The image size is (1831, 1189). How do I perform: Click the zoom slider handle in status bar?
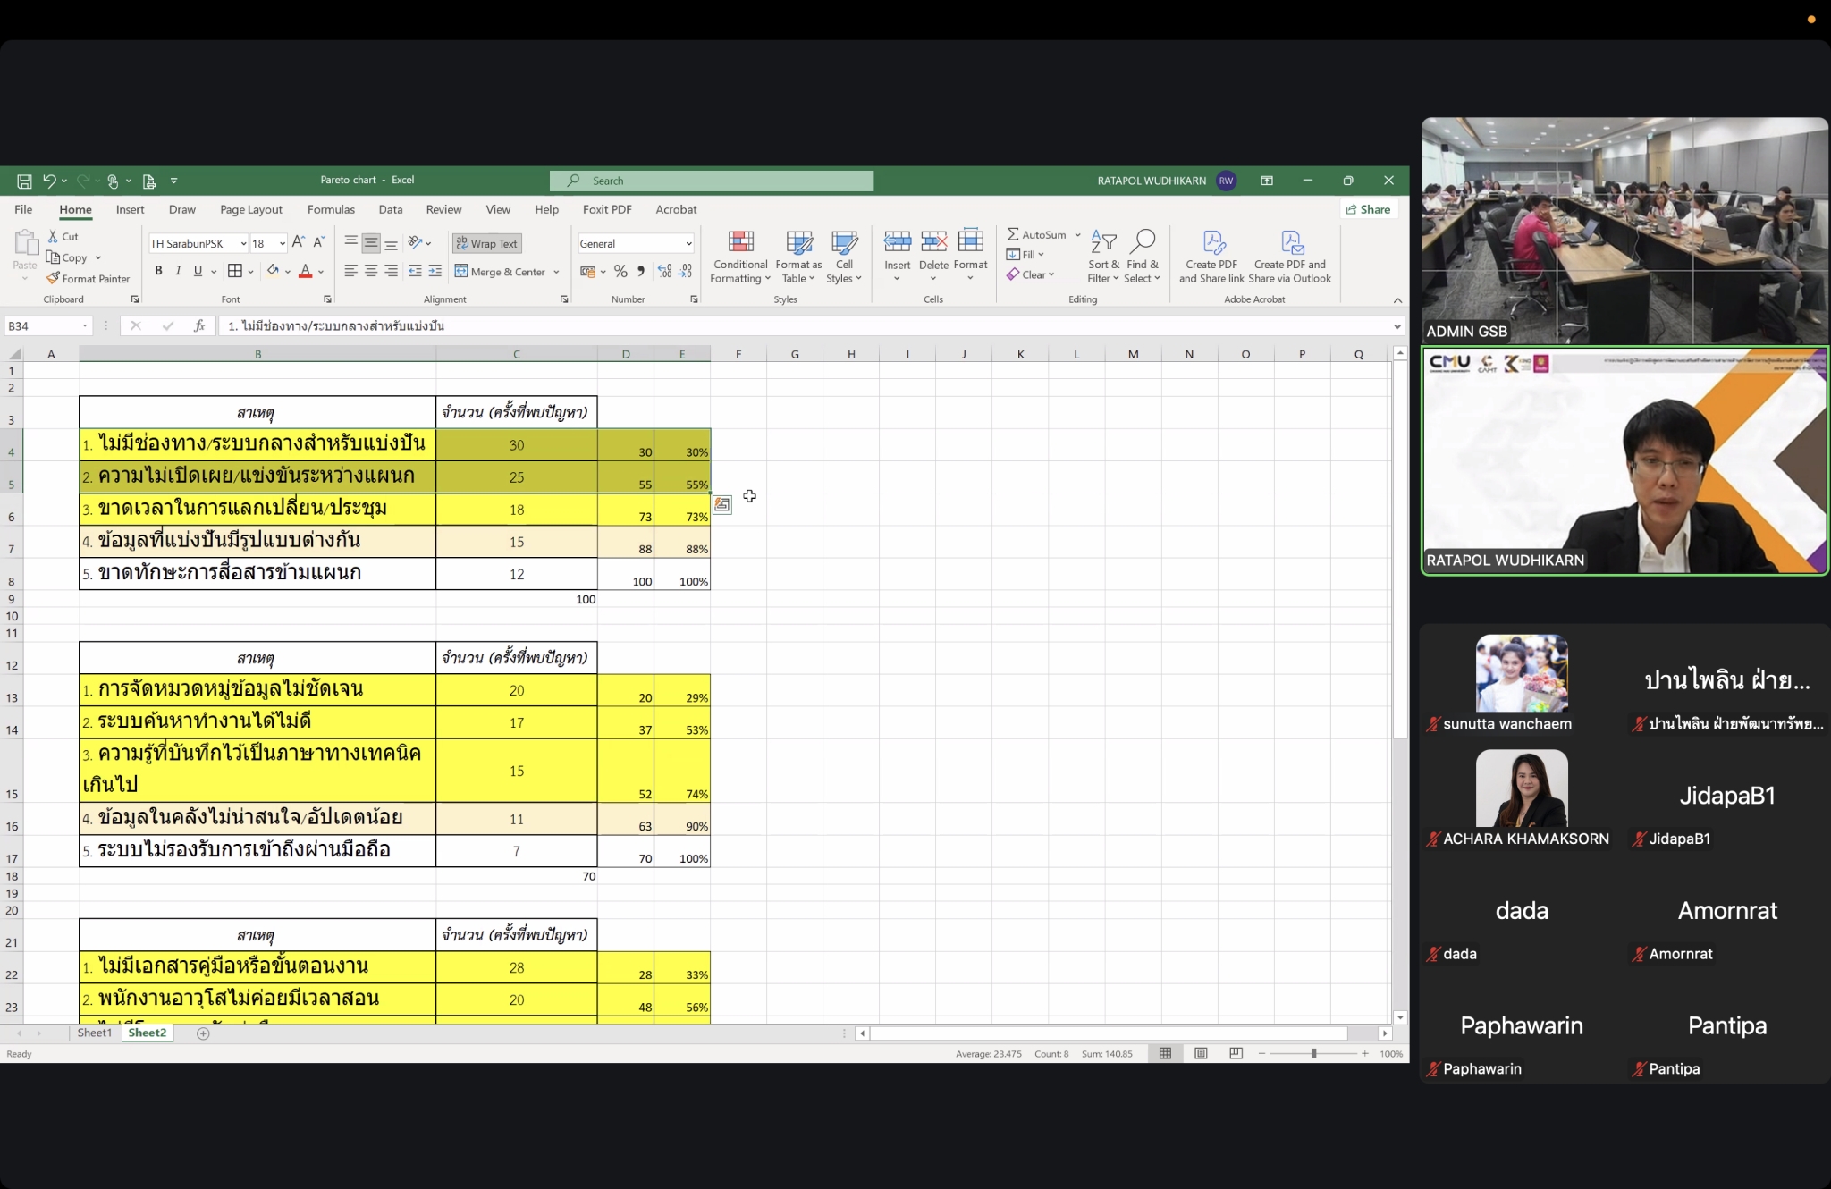point(1313,1054)
